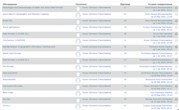Click last post date ср 1 кві 2020, 10:48
This screenshot has height=110, width=179.
pyautogui.click(x=162, y=43)
